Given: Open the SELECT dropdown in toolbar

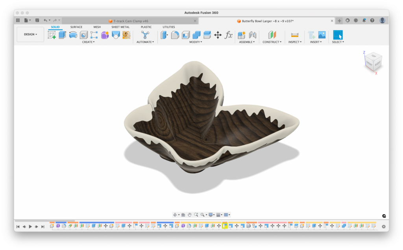Looking at the screenshot, I should pyautogui.click(x=338, y=41).
